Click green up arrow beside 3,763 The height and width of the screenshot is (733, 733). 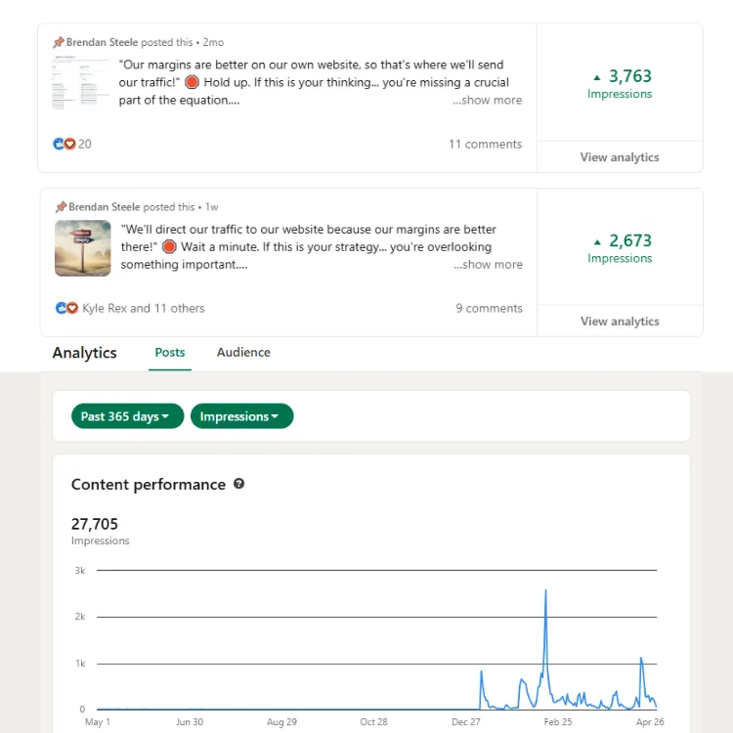(597, 77)
